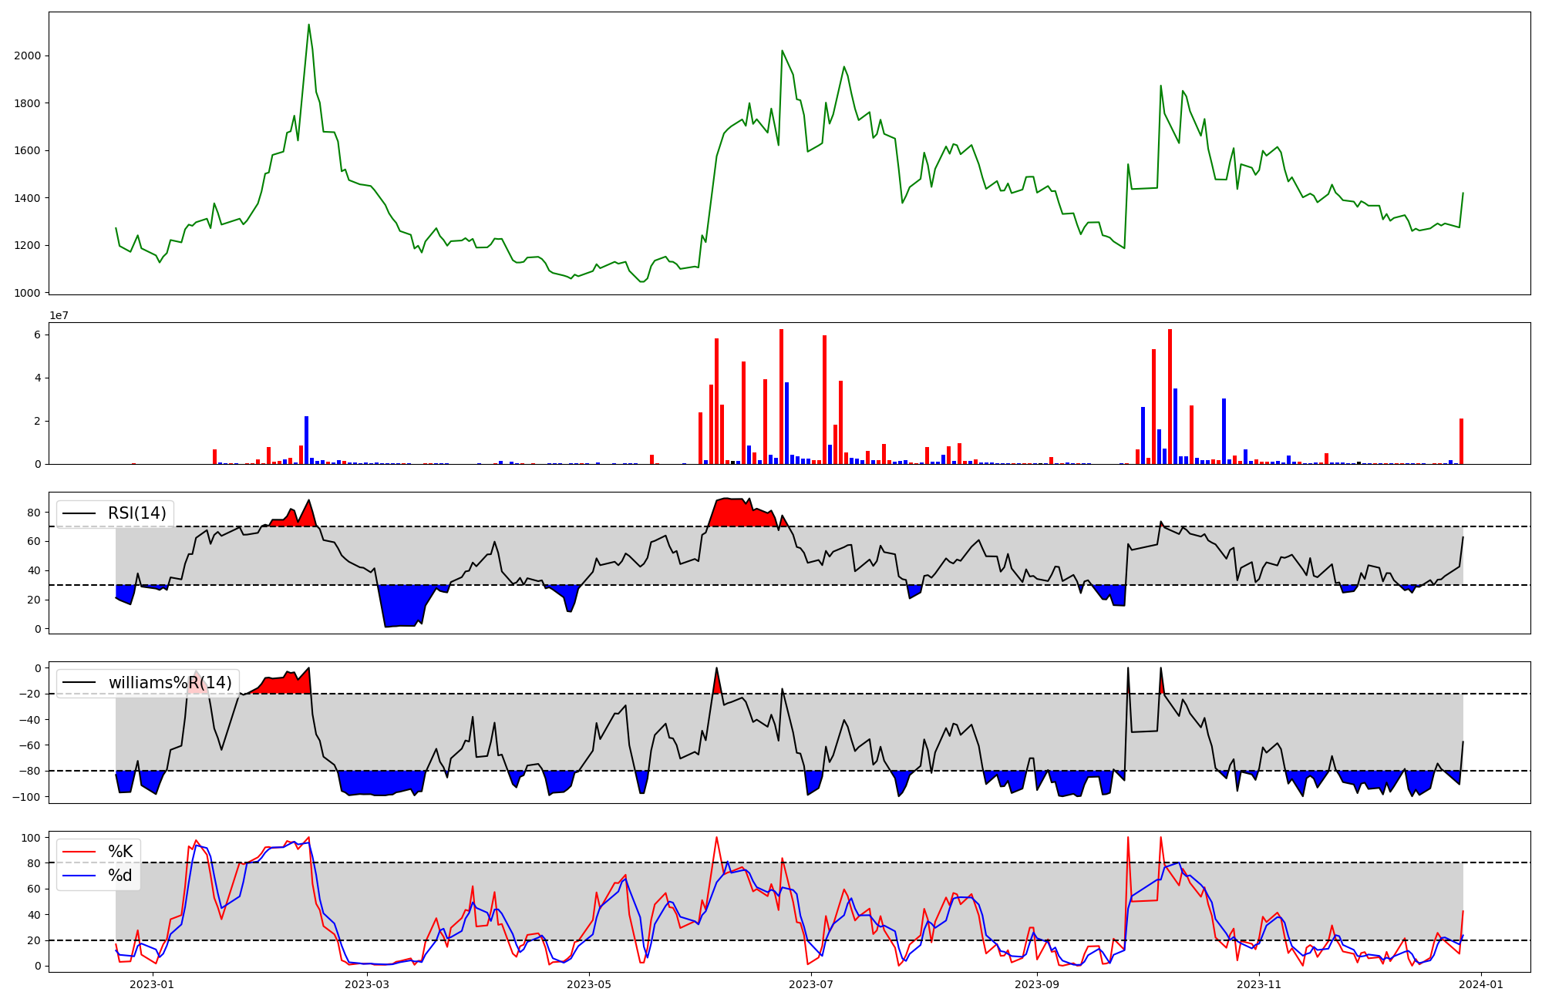Click the williams%R(14) legend label

pyautogui.click(x=170, y=683)
